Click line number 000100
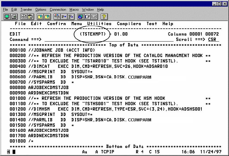The height and width of the screenshot is (156, 229). [x=17, y=50]
